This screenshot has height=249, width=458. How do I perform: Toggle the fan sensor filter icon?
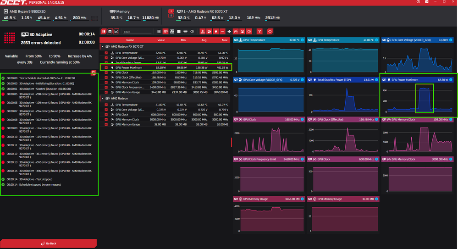[x=229, y=32]
